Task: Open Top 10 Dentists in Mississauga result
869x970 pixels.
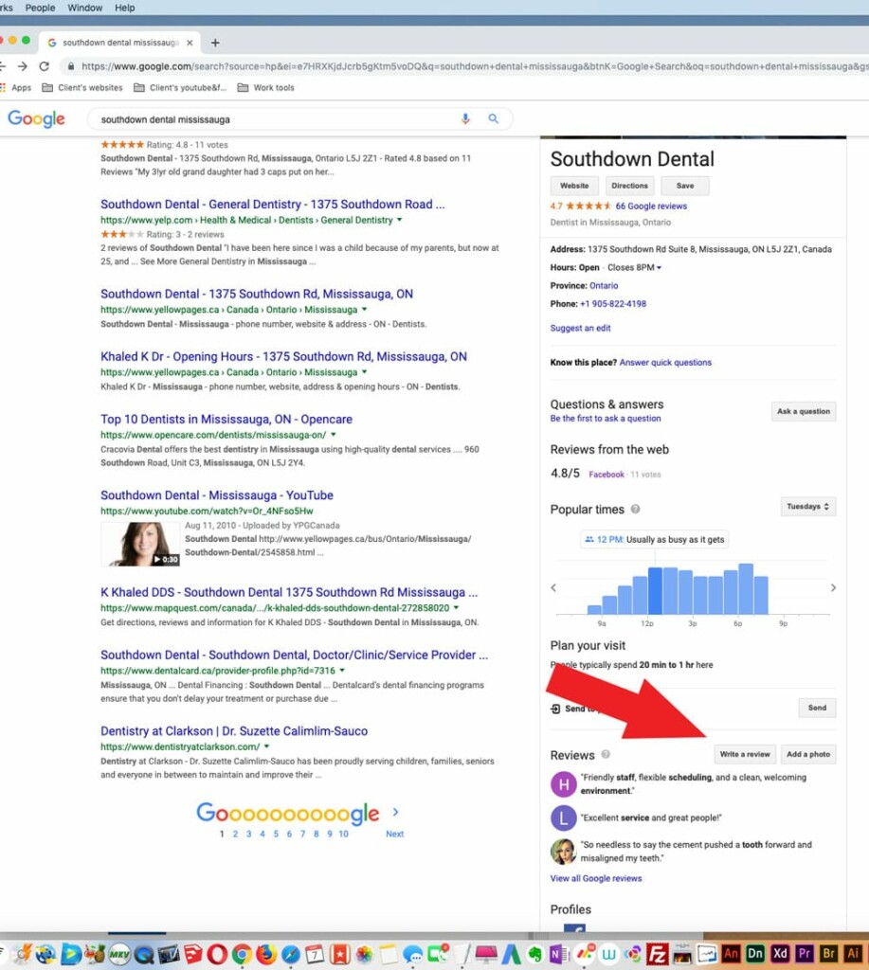Action: point(226,419)
